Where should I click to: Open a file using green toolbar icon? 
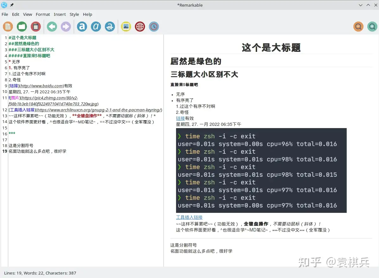click(22, 27)
